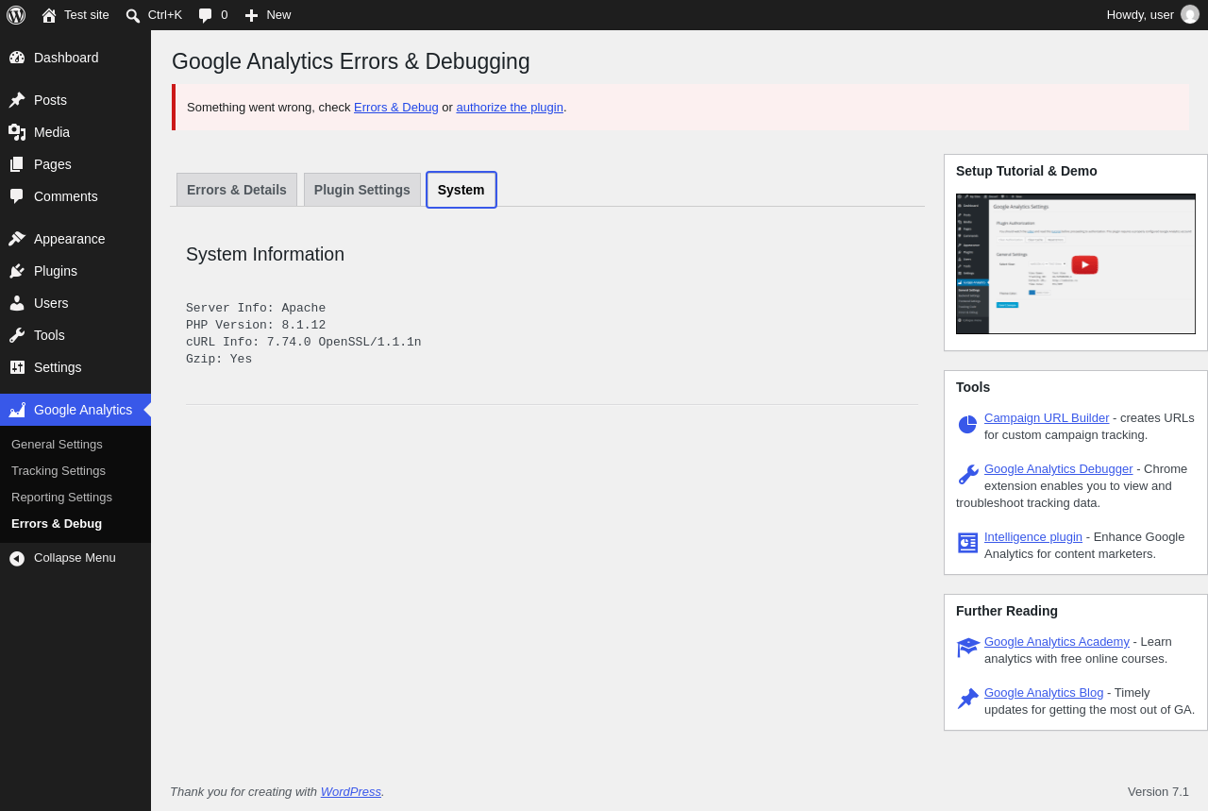
Task: Click the Analytics Debugger wrench icon
Action: coord(967,475)
